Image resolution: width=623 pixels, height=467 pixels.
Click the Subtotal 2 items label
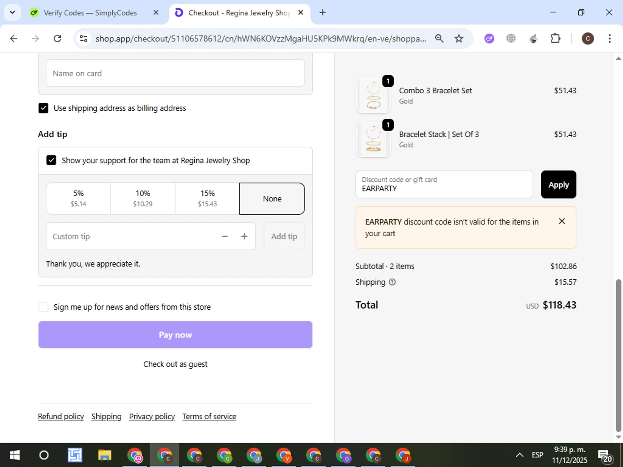pos(385,266)
